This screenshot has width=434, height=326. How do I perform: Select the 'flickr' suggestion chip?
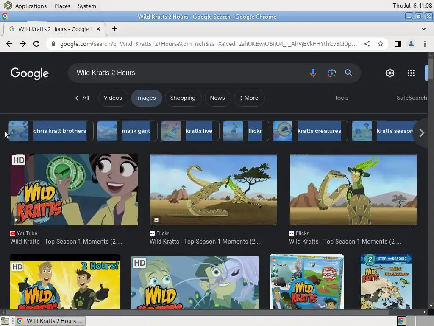pyautogui.click(x=246, y=131)
